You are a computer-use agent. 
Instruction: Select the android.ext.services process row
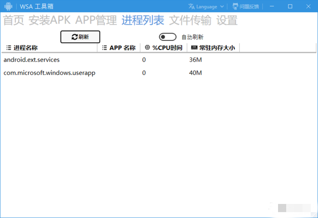[x=32, y=59]
